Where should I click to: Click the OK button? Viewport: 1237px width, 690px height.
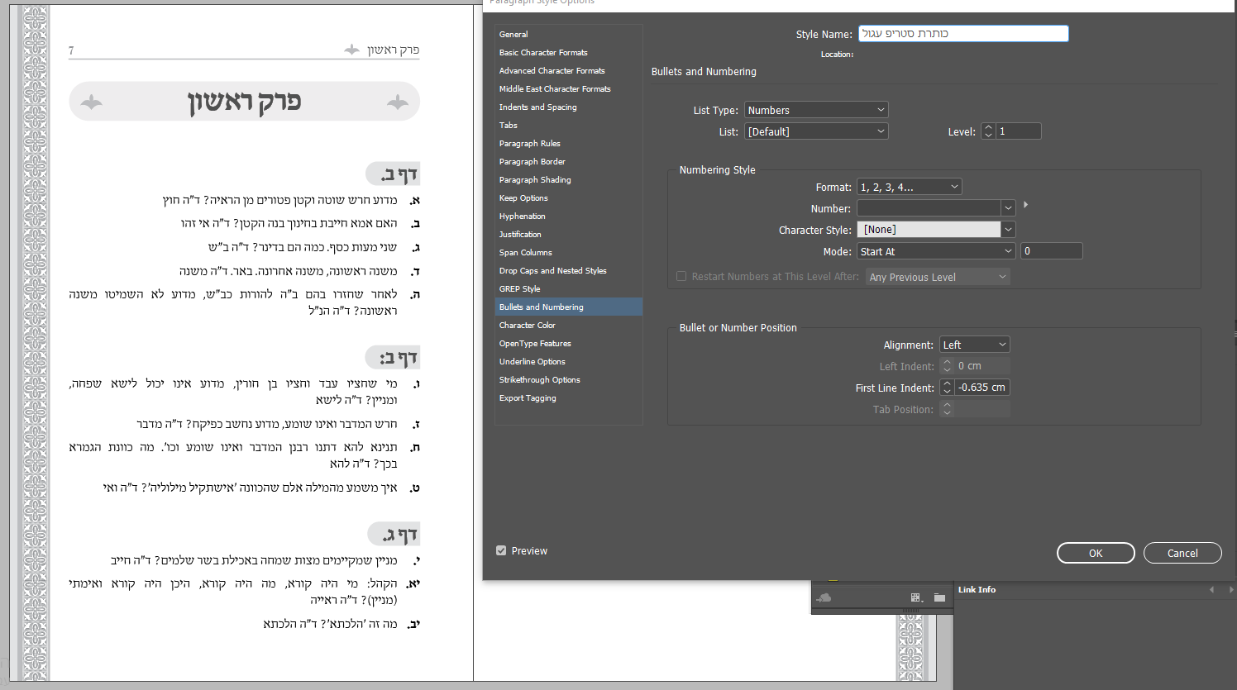[1096, 554]
